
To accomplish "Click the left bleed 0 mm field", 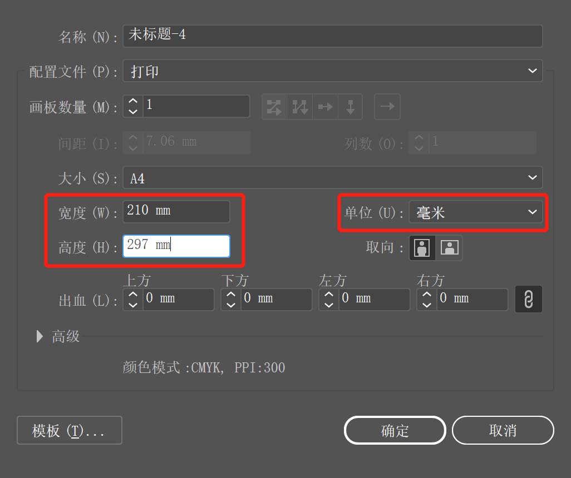I will click(375, 300).
